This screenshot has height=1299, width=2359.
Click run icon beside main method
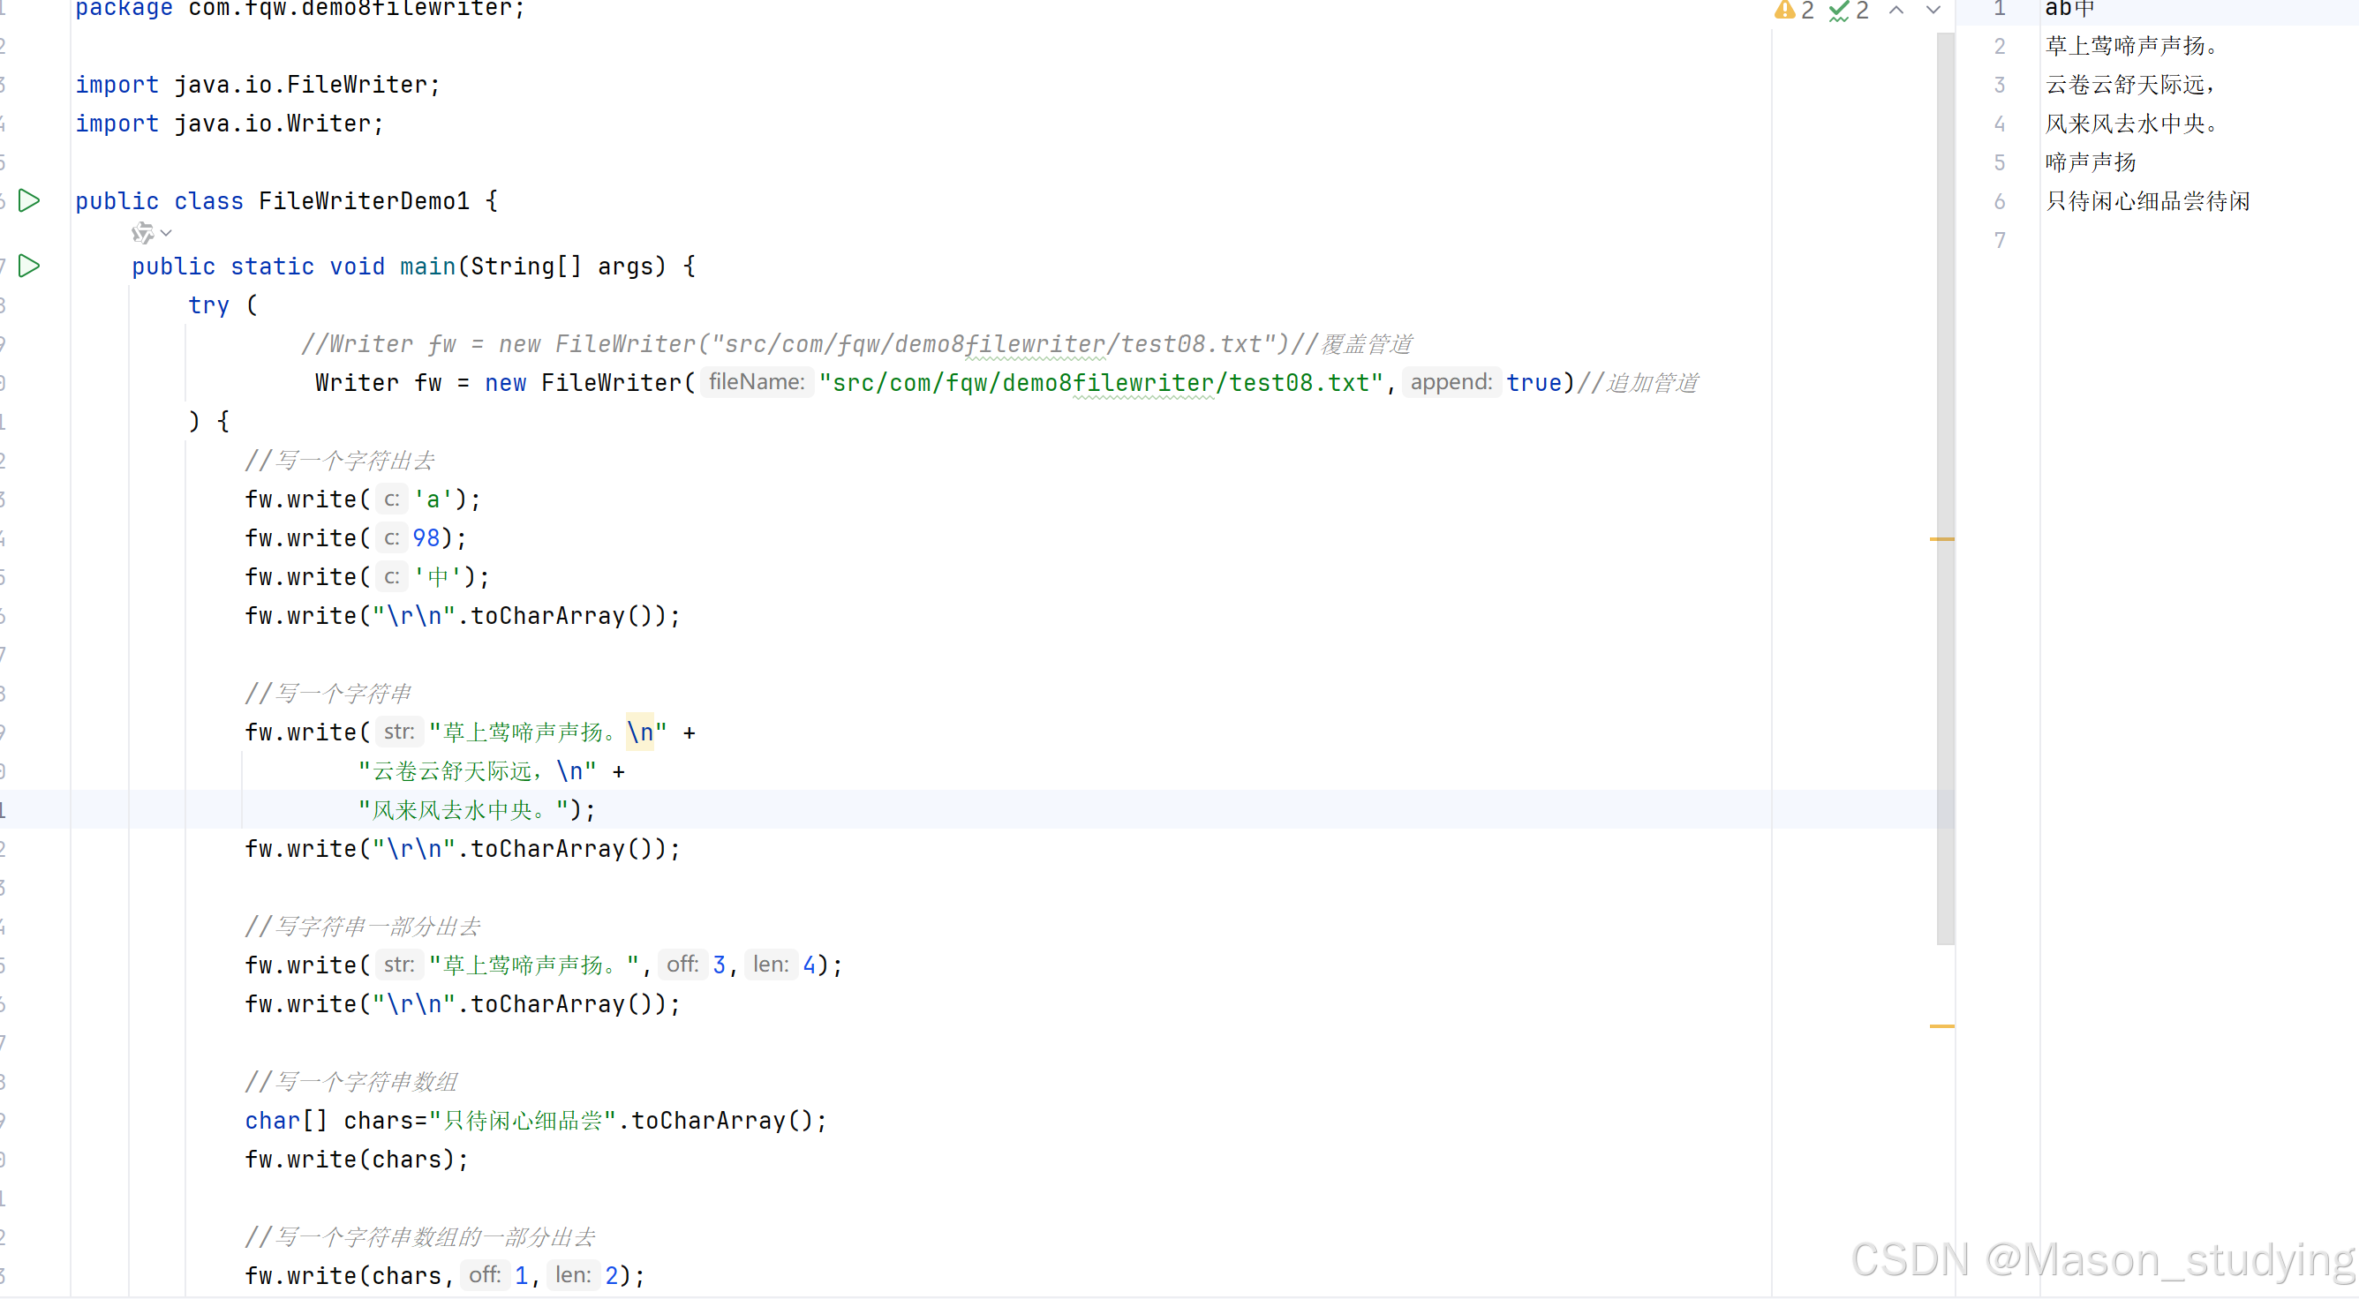29,267
